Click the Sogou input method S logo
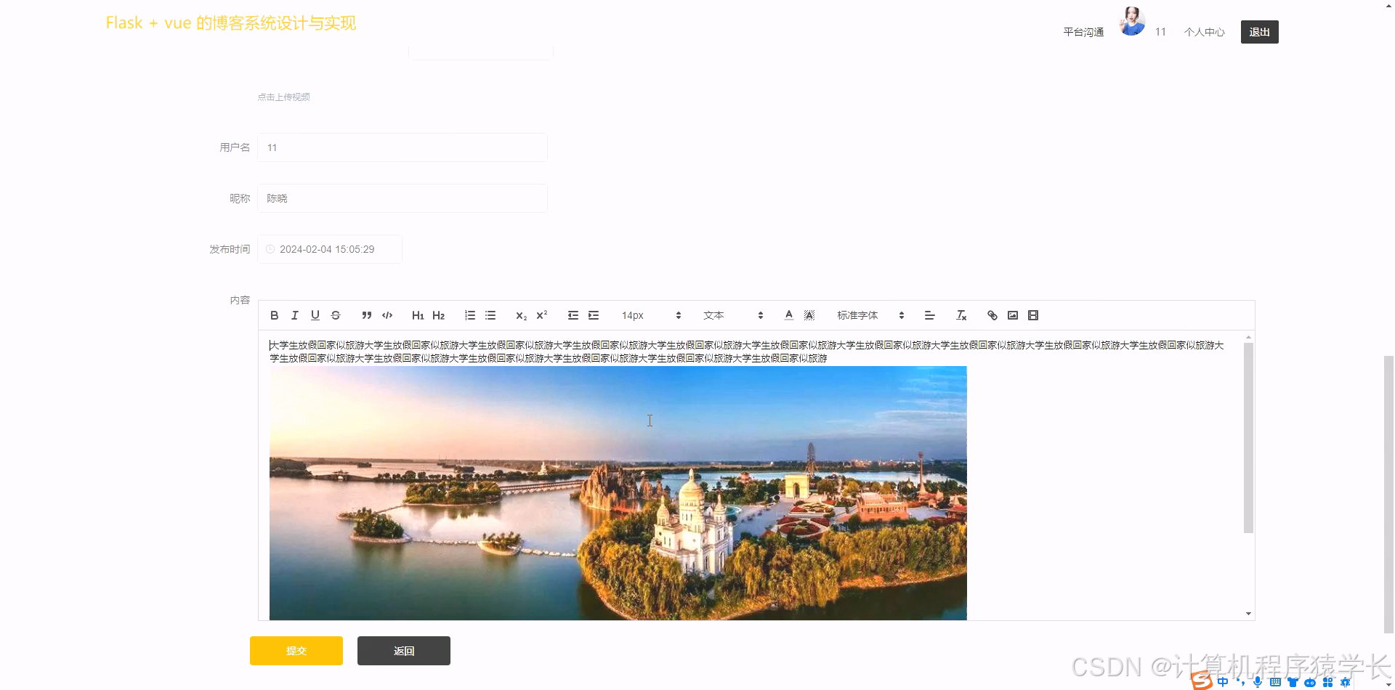This screenshot has width=1395, height=690. tap(1202, 681)
